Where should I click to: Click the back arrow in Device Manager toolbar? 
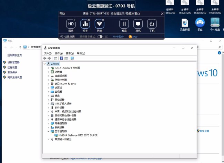tap(45, 58)
